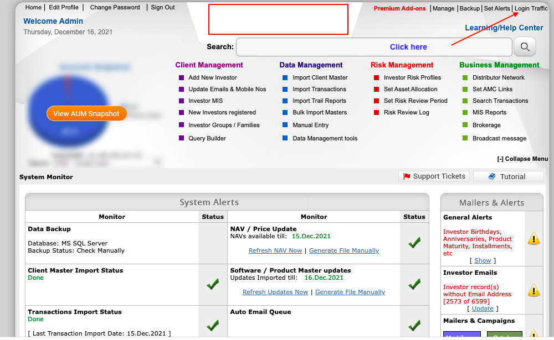Click the Client Master Import status checkmark
Screen dimensions: 554x340
[213, 284]
